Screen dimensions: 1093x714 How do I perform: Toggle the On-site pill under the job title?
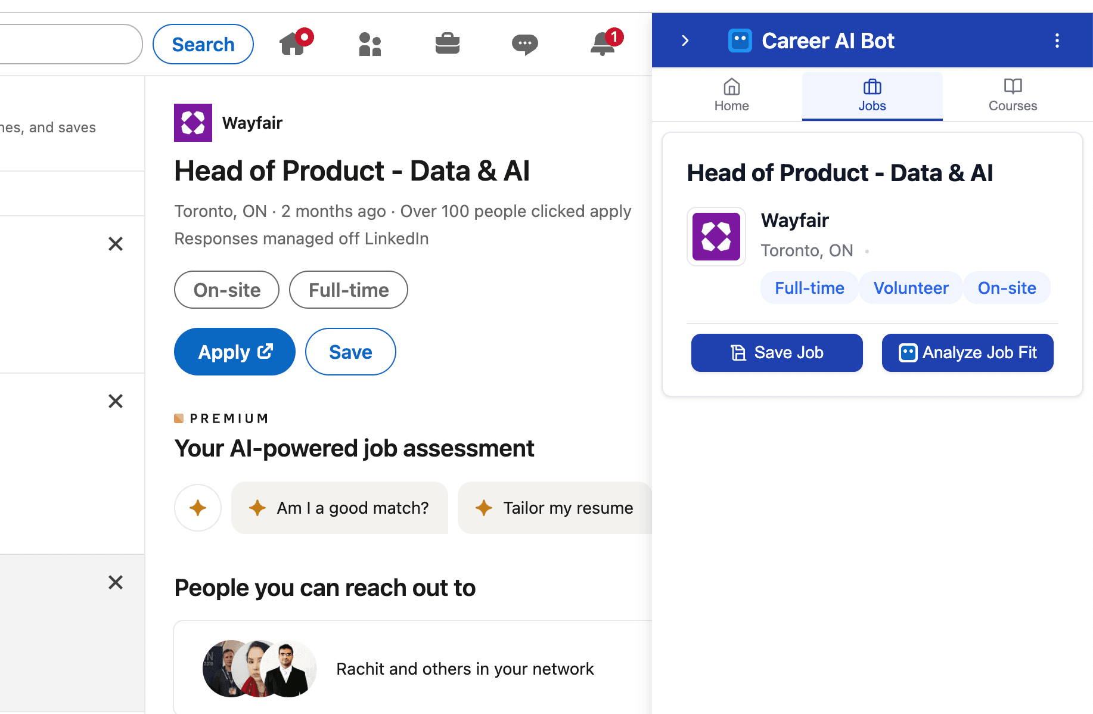pyautogui.click(x=226, y=290)
